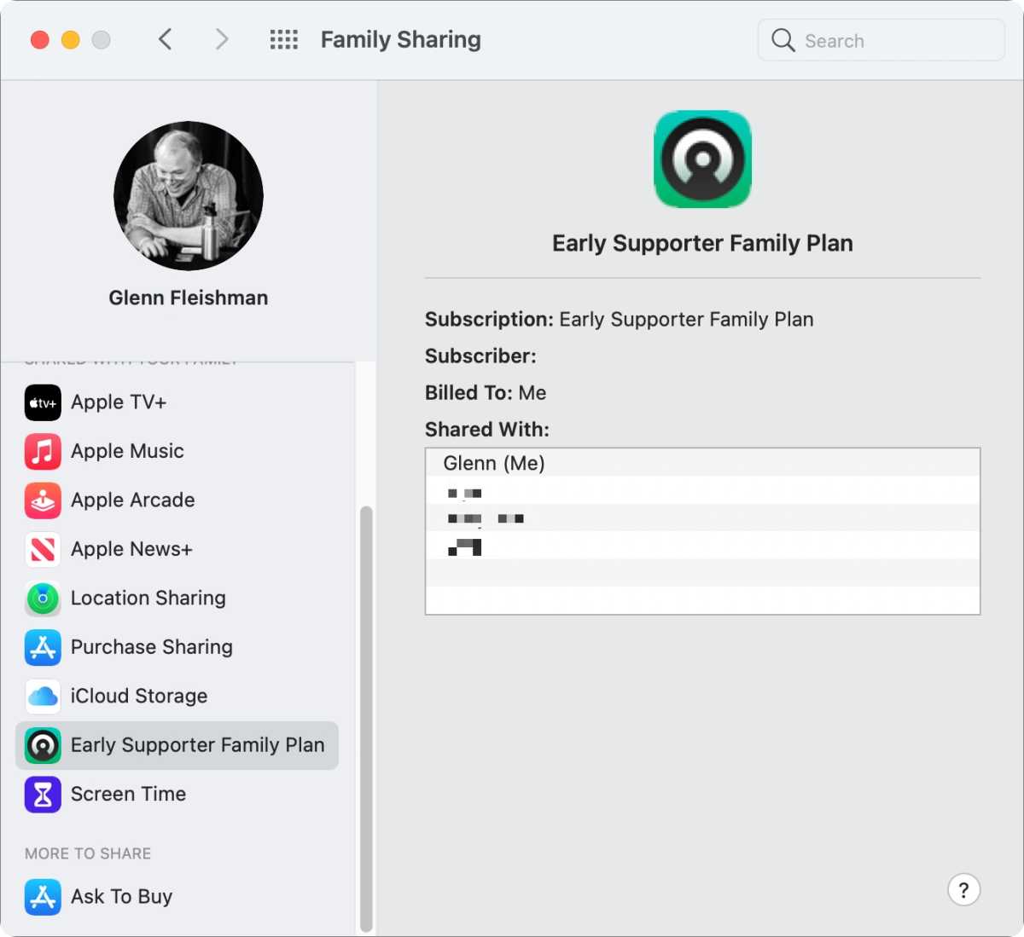Click the Apple TV+ sidebar icon

pos(43,402)
